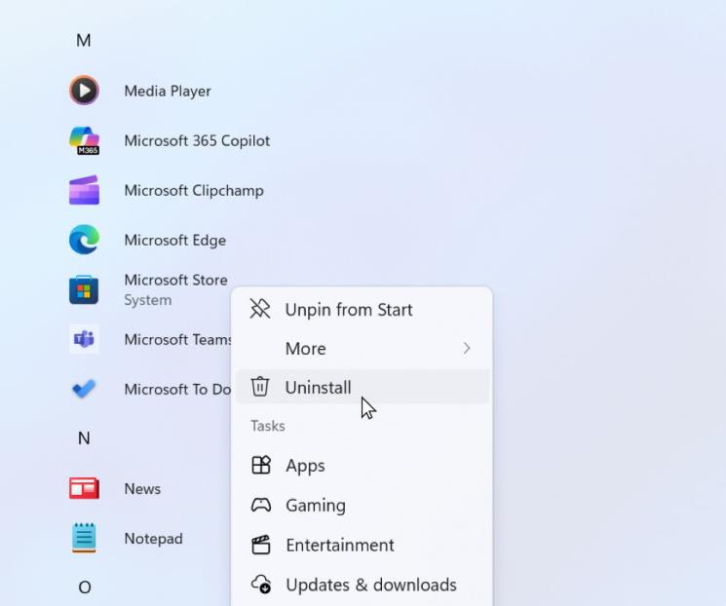Viewport: 726px width, 606px height.
Task: Click the Microsoft 365 Copilot label
Action: click(197, 140)
